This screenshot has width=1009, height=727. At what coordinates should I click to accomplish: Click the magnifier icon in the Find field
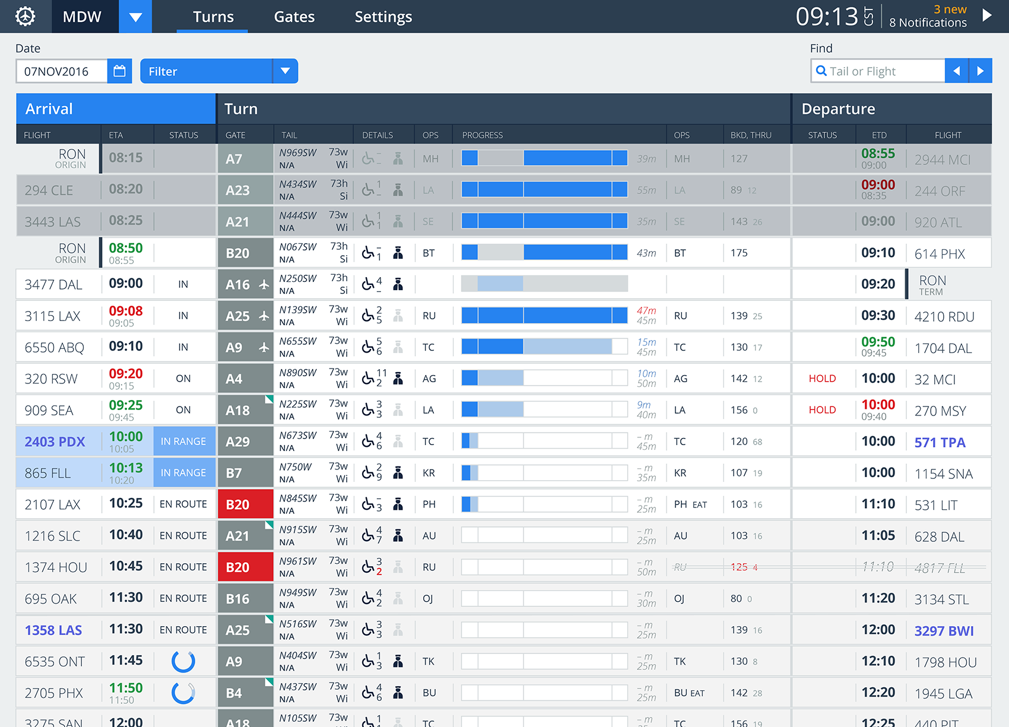(x=821, y=71)
